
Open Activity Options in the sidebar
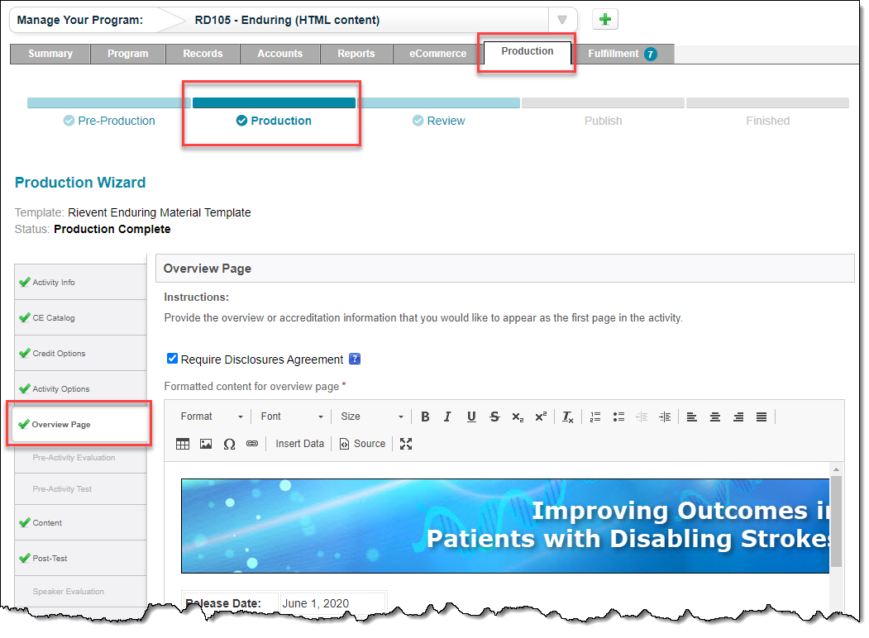pyautogui.click(x=80, y=388)
